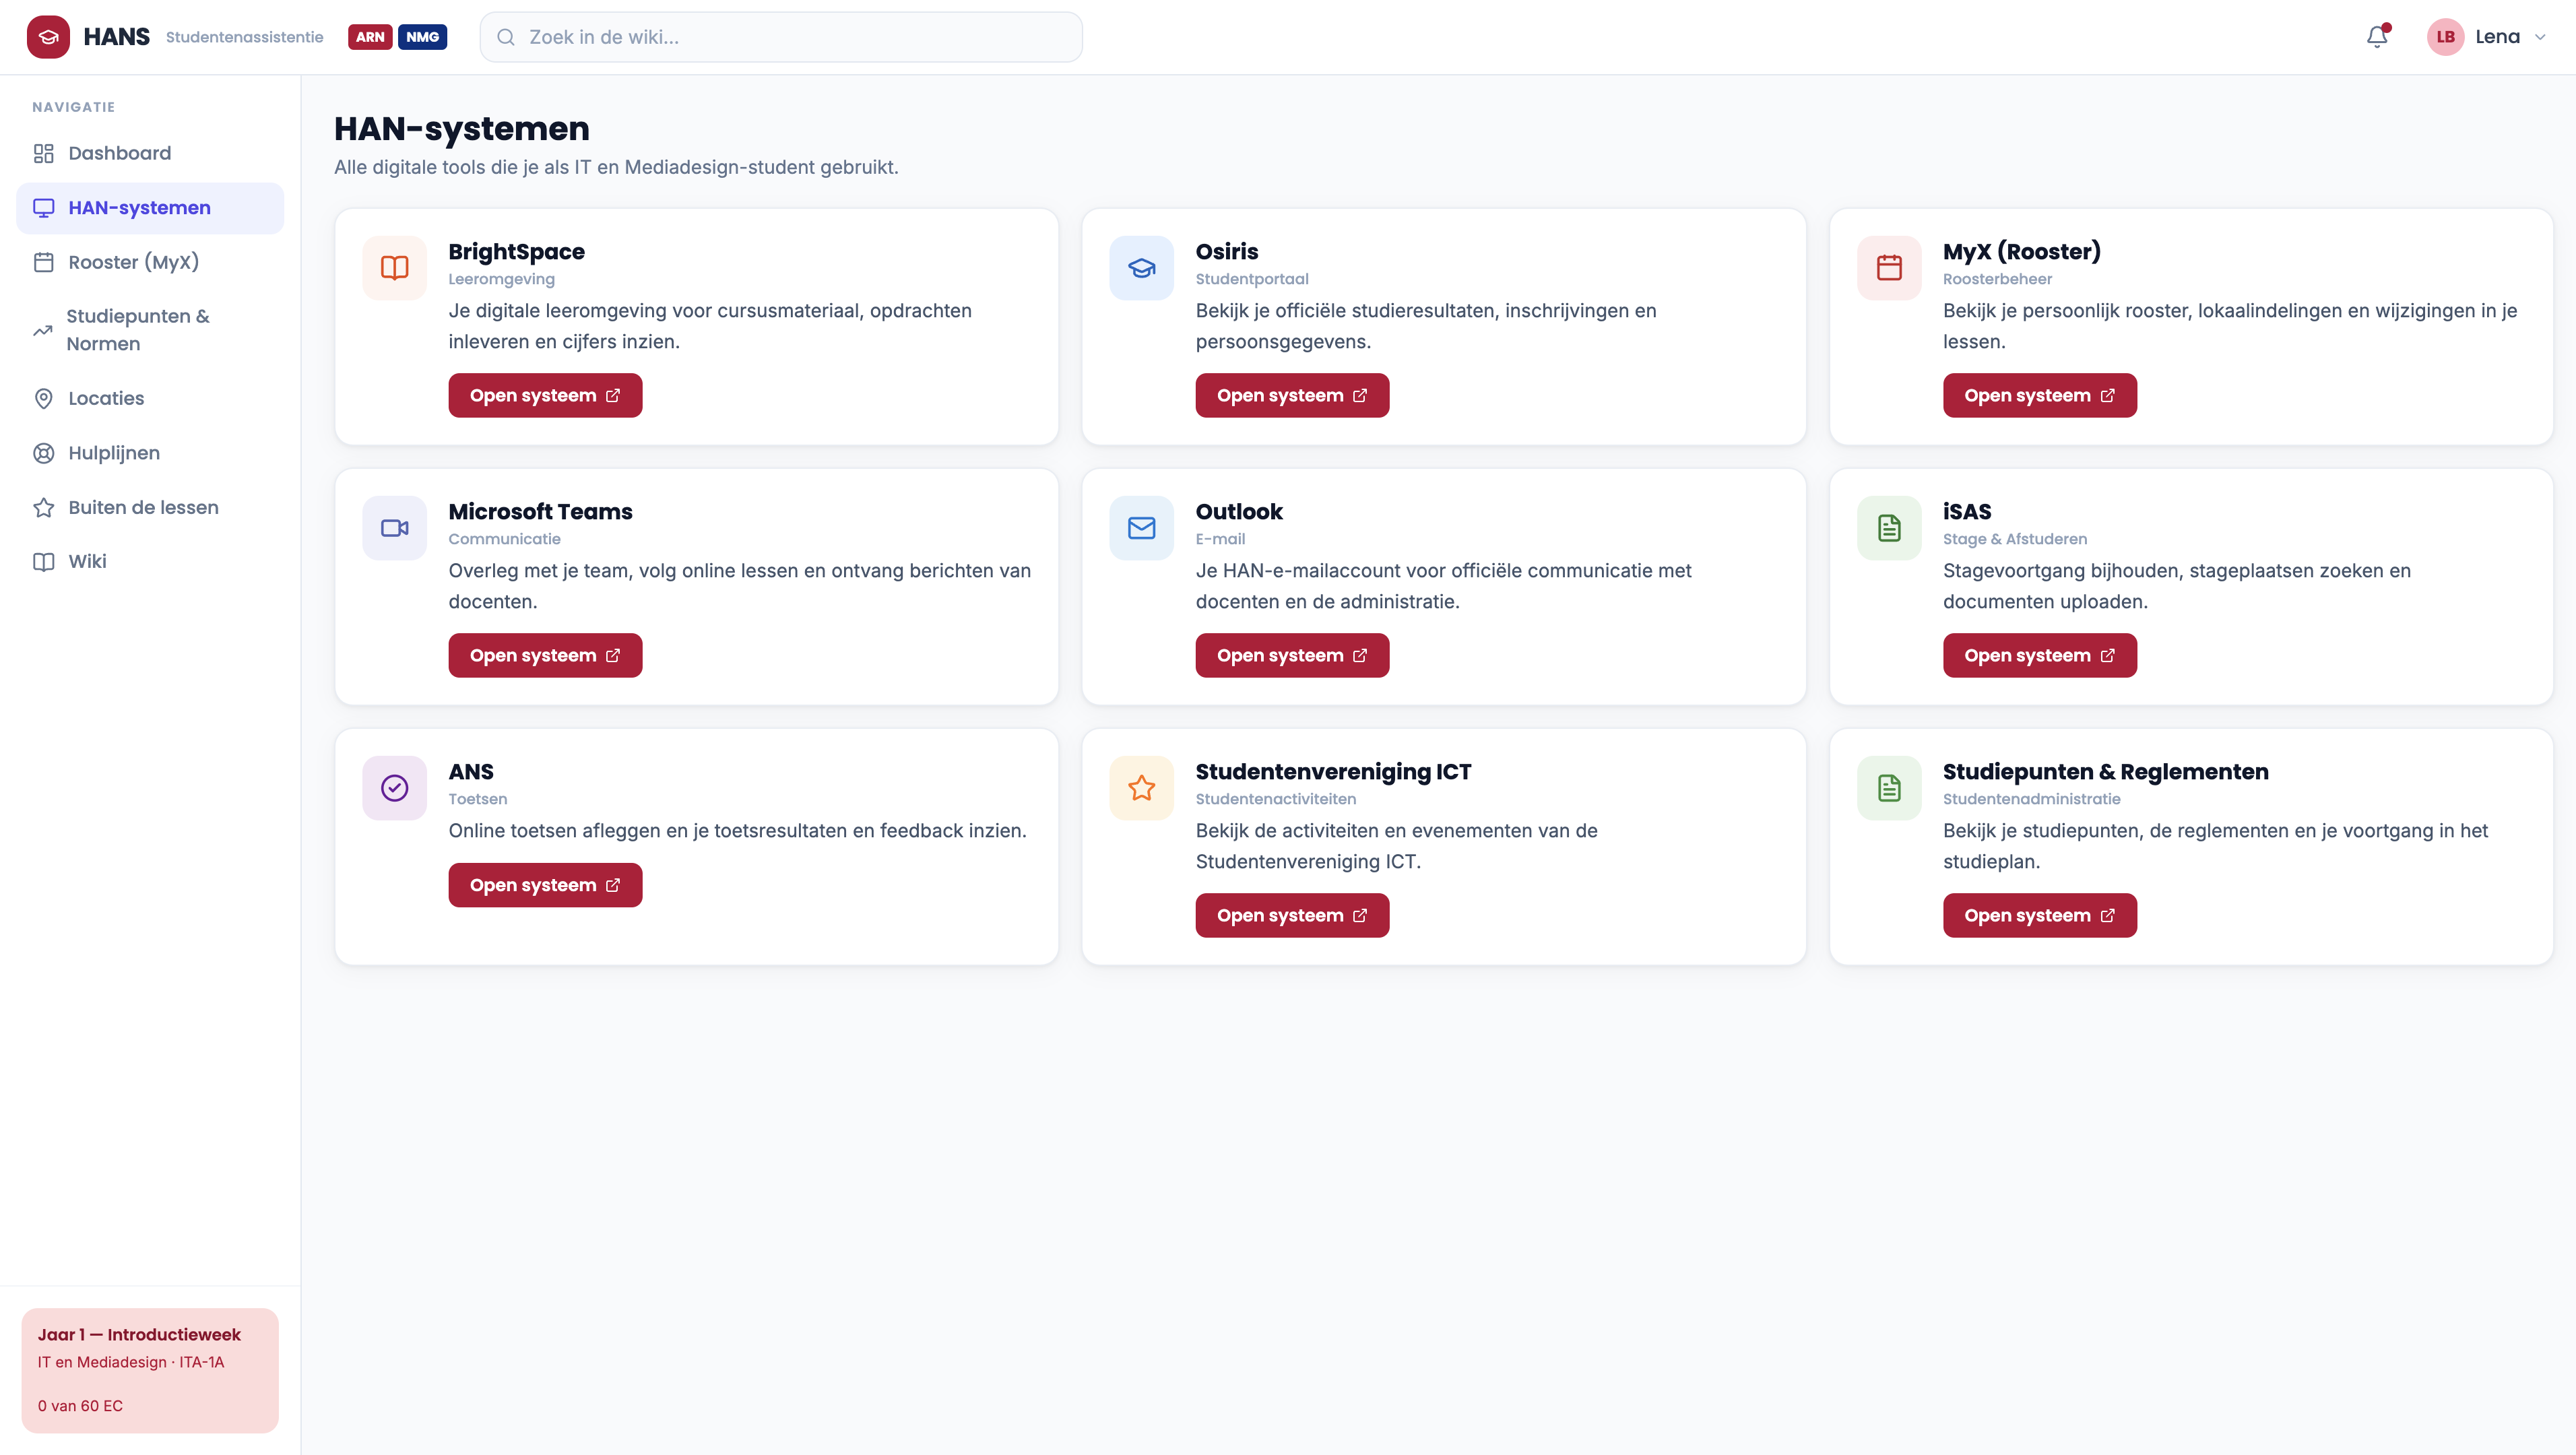The image size is (2576, 1455).
Task: Click the Outlook envelope icon
Action: [1141, 528]
